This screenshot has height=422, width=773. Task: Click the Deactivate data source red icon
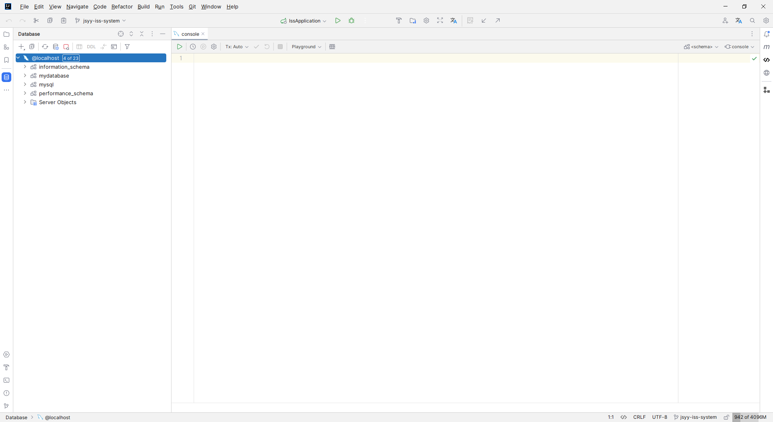click(x=66, y=47)
